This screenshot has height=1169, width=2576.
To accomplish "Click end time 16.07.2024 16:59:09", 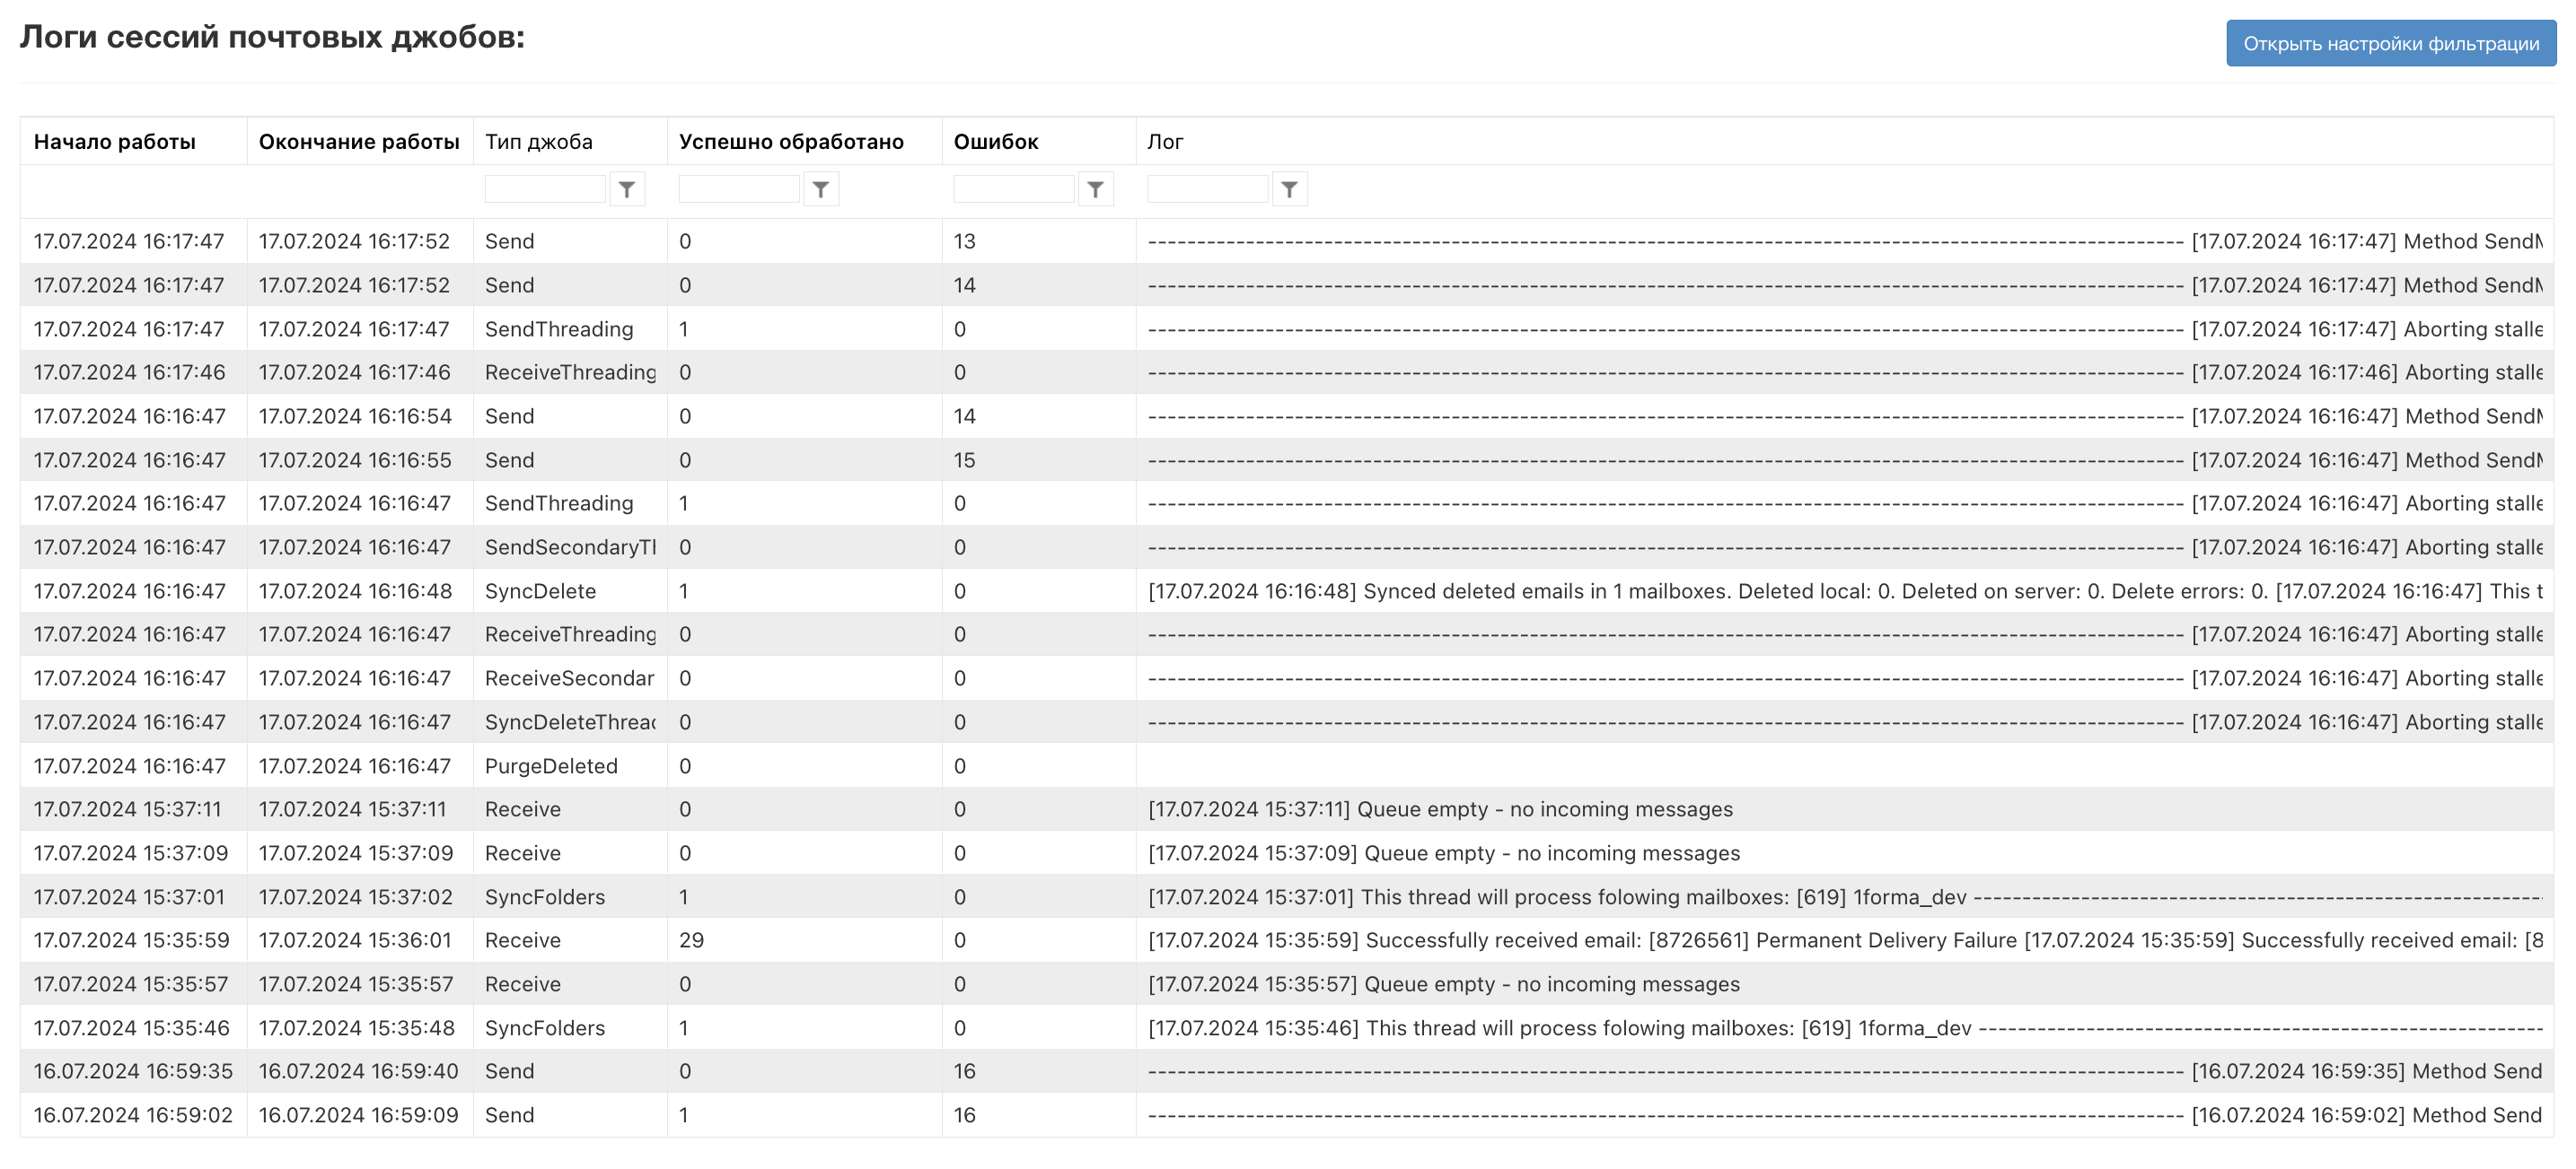I will (x=359, y=1116).
